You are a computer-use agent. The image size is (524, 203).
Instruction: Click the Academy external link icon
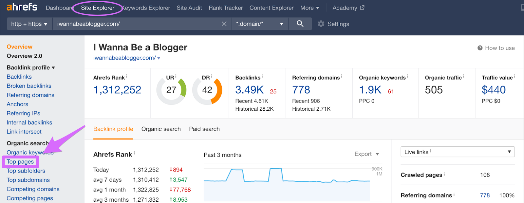(x=362, y=8)
